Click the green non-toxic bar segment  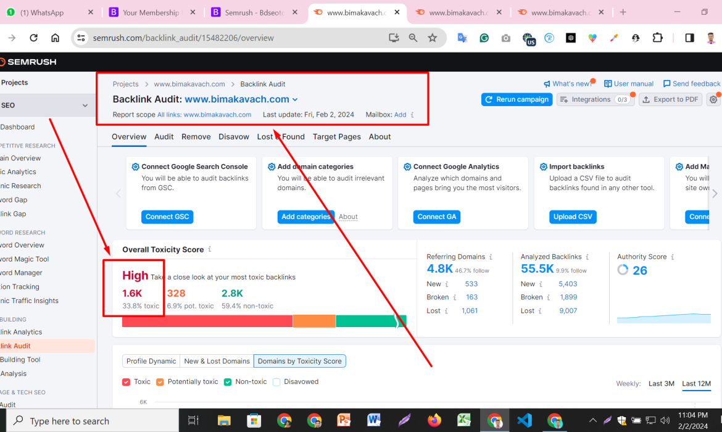tap(371, 321)
